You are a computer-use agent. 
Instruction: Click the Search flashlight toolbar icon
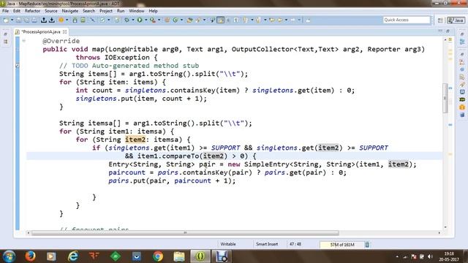pyautogui.click(x=197, y=20)
